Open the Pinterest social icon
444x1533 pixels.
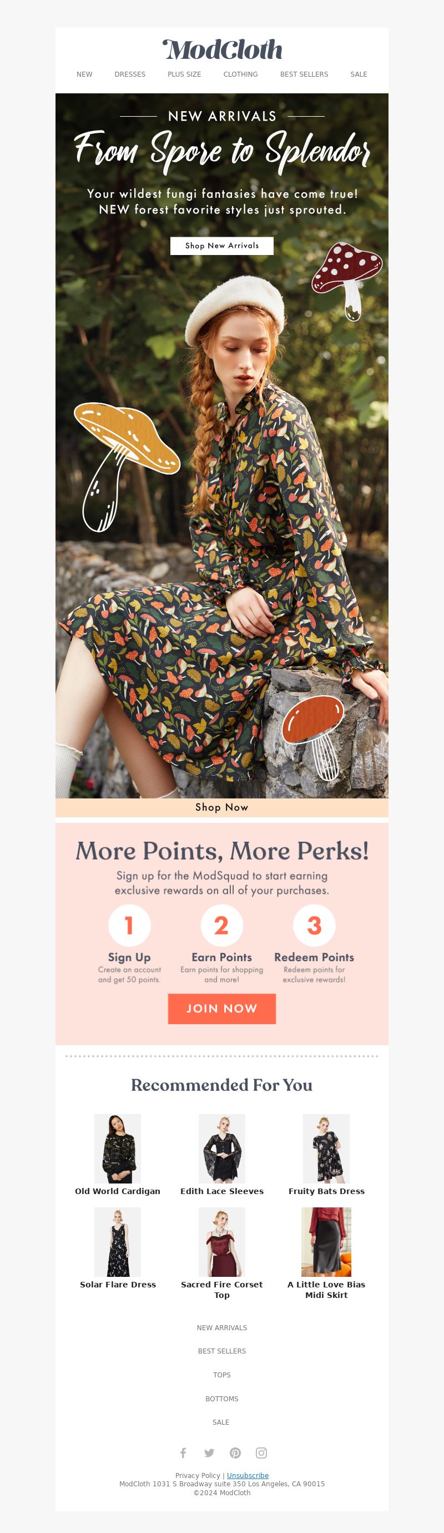235,1452
